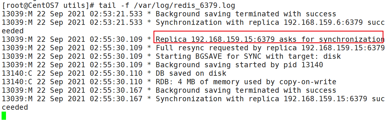Click the first Background saving terminated line
The height and width of the screenshot is (127, 389).
(169, 14)
